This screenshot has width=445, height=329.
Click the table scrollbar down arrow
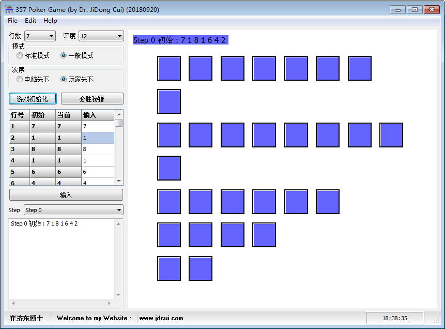119,181
